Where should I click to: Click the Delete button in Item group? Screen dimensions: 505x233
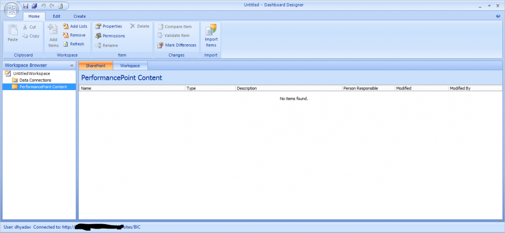pos(140,27)
